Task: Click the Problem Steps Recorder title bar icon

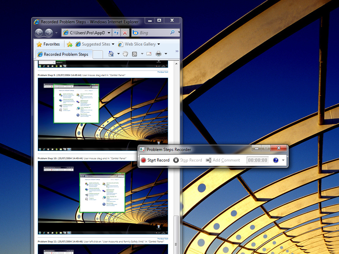Action: 142,150
